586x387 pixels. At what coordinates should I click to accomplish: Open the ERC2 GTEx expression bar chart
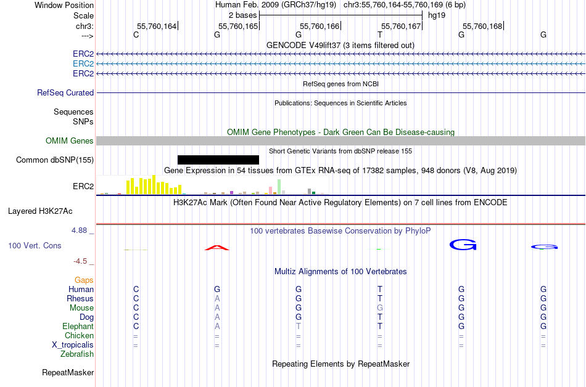[213, 185]
